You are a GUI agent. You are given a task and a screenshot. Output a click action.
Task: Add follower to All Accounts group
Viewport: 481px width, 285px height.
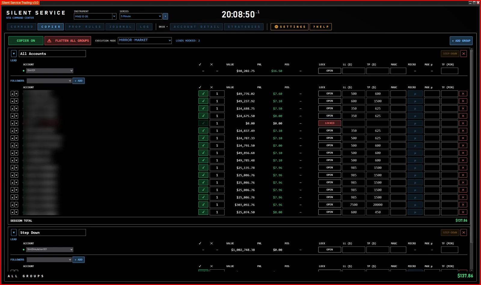[78, 81]
